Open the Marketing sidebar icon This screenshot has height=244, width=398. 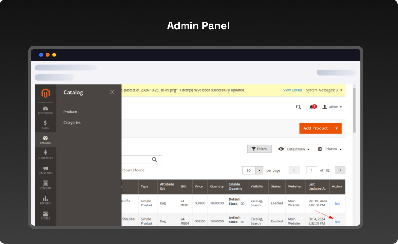[46, 170]
